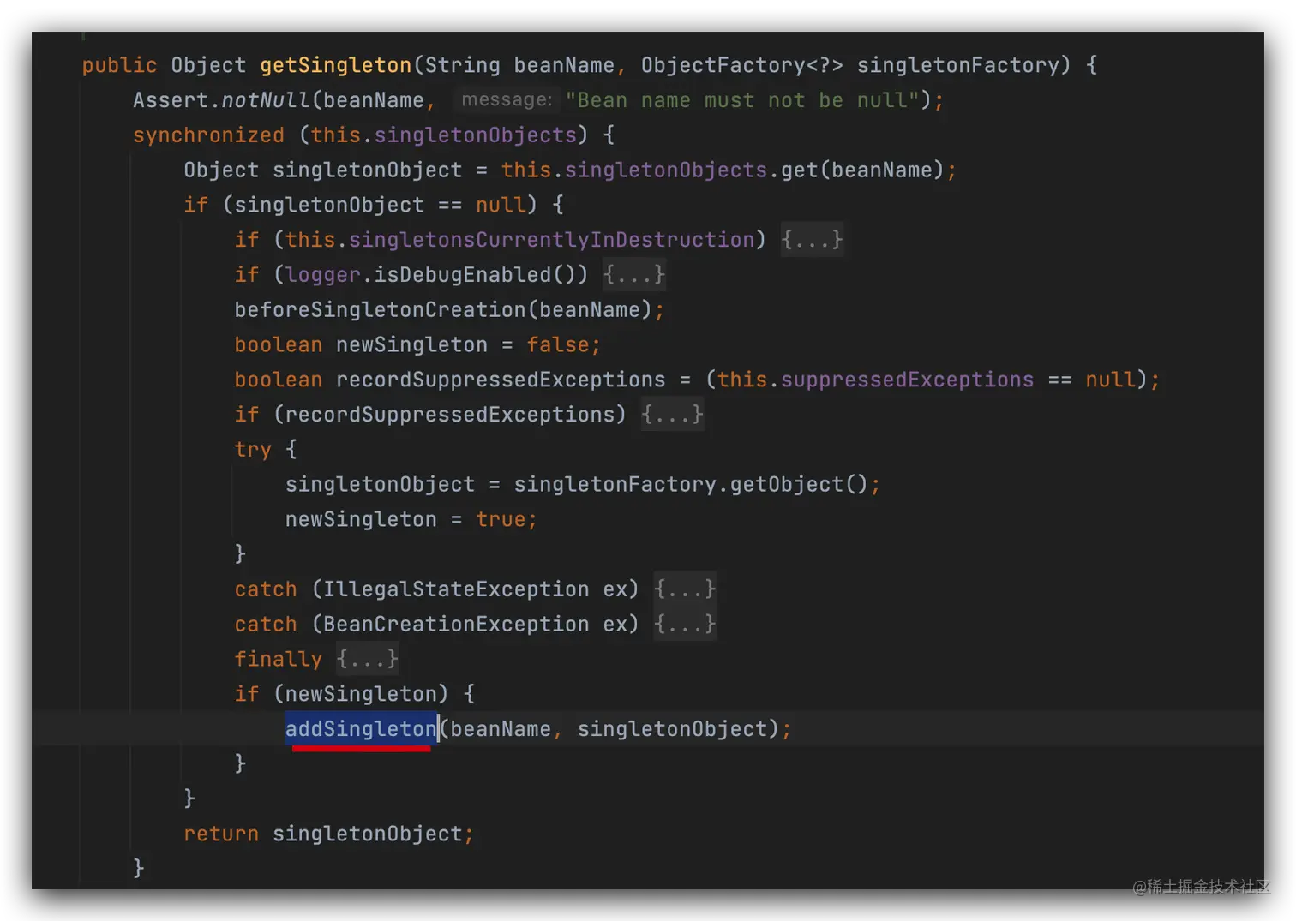The width and height of the screenshot is (1296, 921).
Task: Click the getSingleton method name
Action: [336, 65]
